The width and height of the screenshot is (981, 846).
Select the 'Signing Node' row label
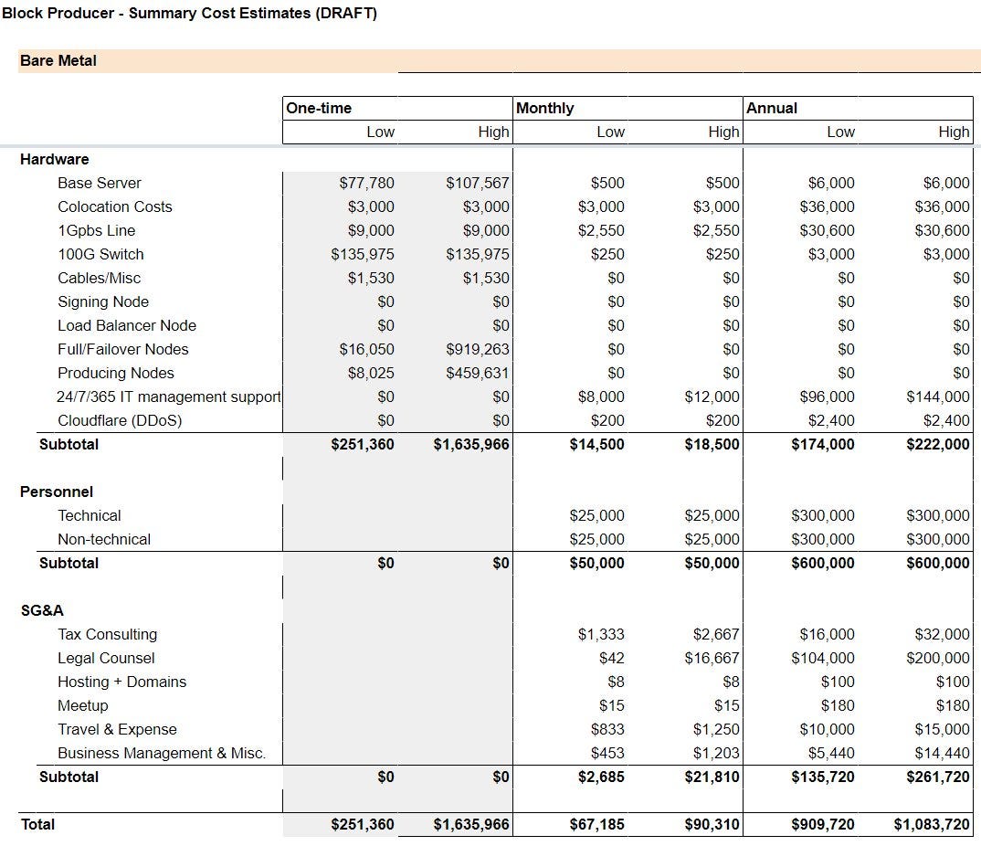(103, 301)
